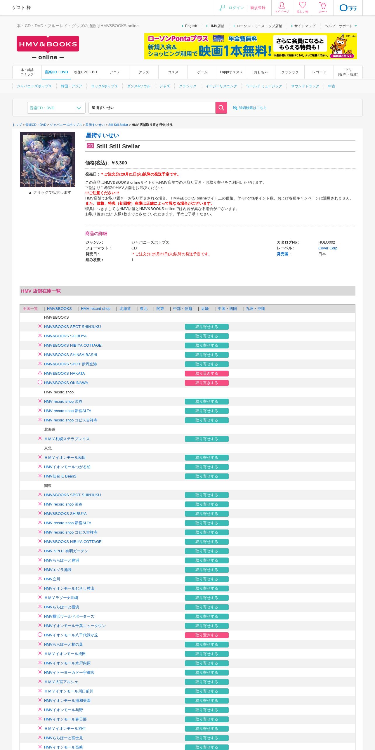This screenshot has height=750, width=375.
Task: Open the 本・雑誌 コミック tab
Action: click(27, 72)
